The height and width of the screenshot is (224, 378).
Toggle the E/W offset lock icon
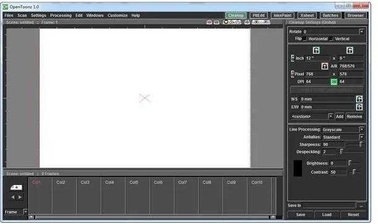click(x=359, y=107)
